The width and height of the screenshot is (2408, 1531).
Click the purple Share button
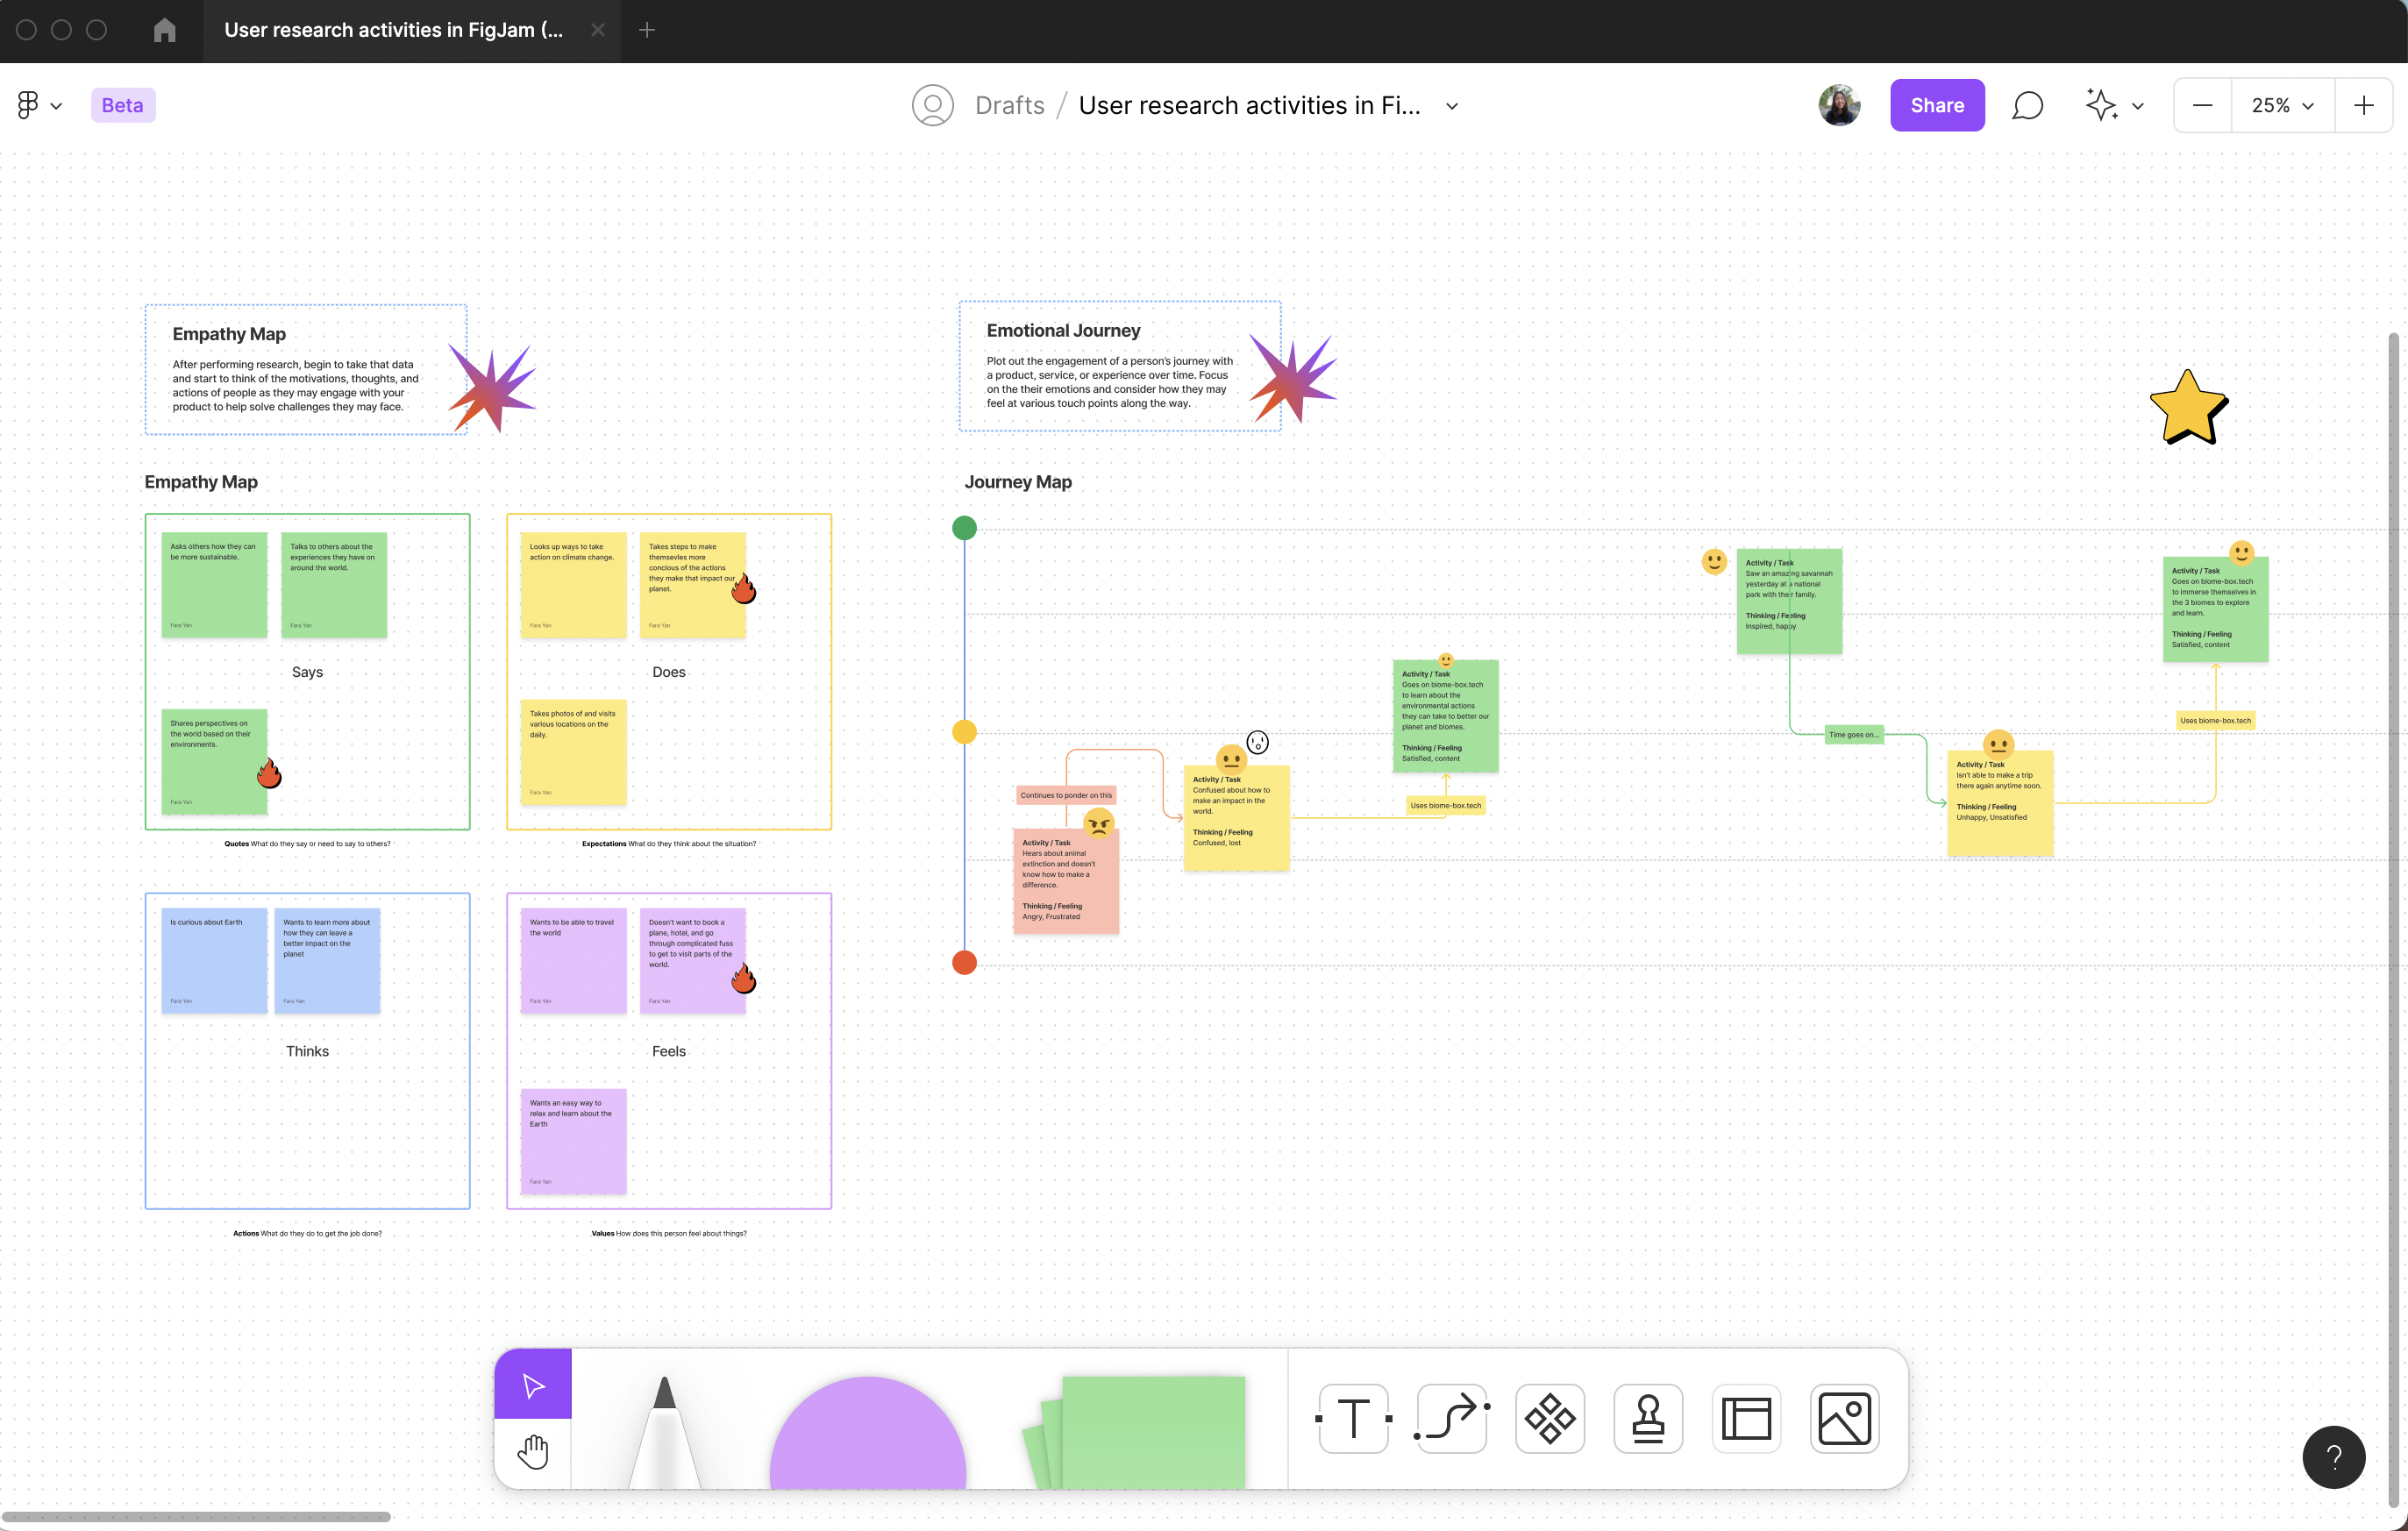click(1936, 105)
